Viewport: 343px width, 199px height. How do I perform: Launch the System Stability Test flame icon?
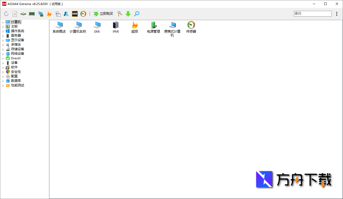coord(49,14)
